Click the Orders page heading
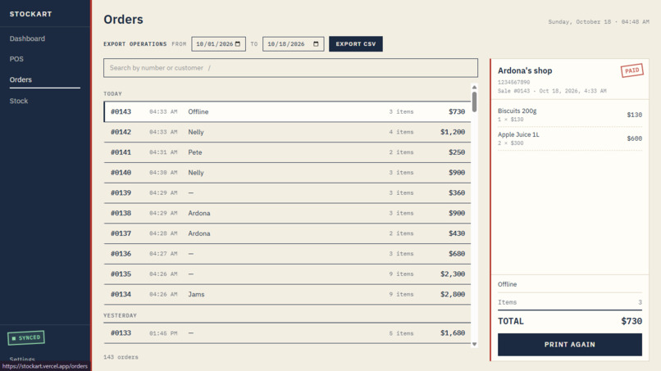661x371 pixels. (x=123, y=20)
